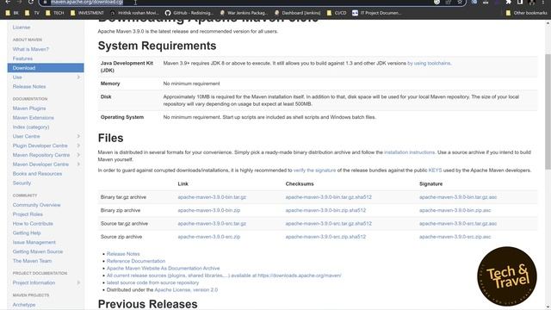The image size is (551, 310).
Task: Open the src.tar.gz.asc signature link
Action: pos(458,224)
